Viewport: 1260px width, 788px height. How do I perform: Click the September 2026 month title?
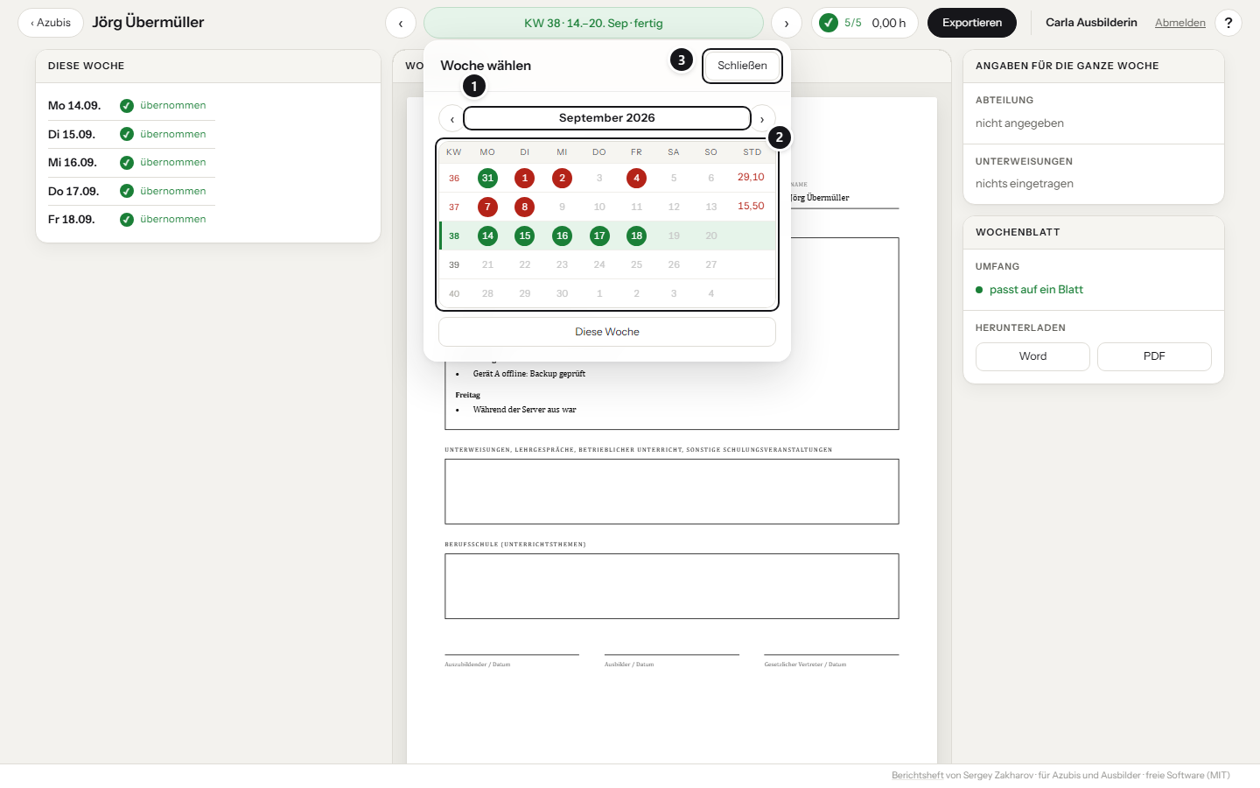pos(607,118)
